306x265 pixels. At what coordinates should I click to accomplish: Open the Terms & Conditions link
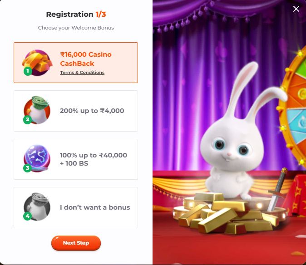coord(82,73)
